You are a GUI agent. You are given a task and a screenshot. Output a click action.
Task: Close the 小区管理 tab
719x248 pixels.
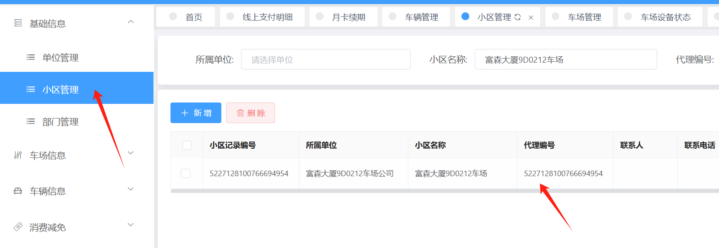(531, 17)
